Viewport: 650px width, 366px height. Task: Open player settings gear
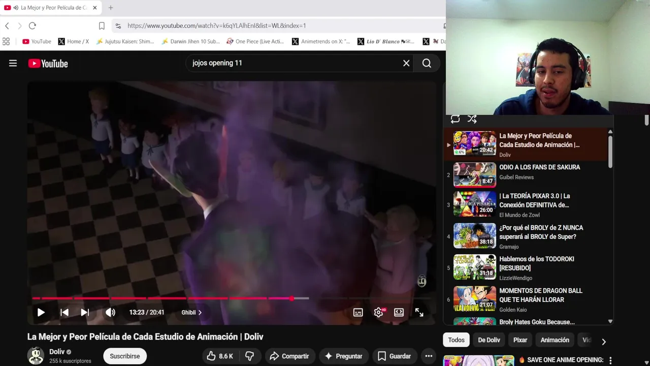coord(379,313)
